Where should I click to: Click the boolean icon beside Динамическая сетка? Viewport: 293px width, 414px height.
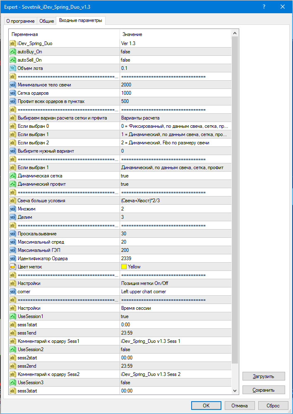[13, 176]
